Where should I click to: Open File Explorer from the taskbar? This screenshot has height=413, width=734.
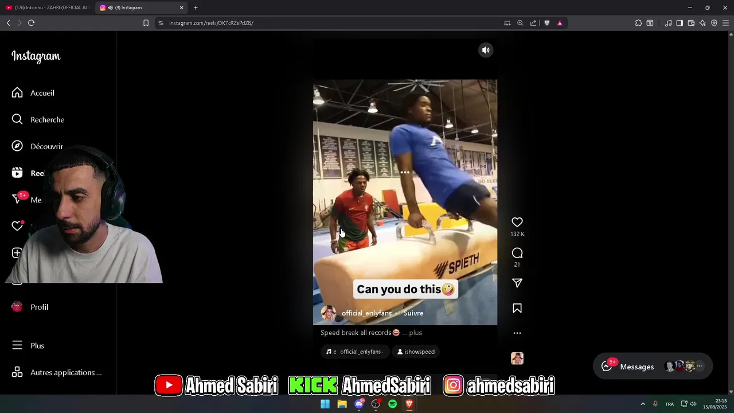(342, 404)
